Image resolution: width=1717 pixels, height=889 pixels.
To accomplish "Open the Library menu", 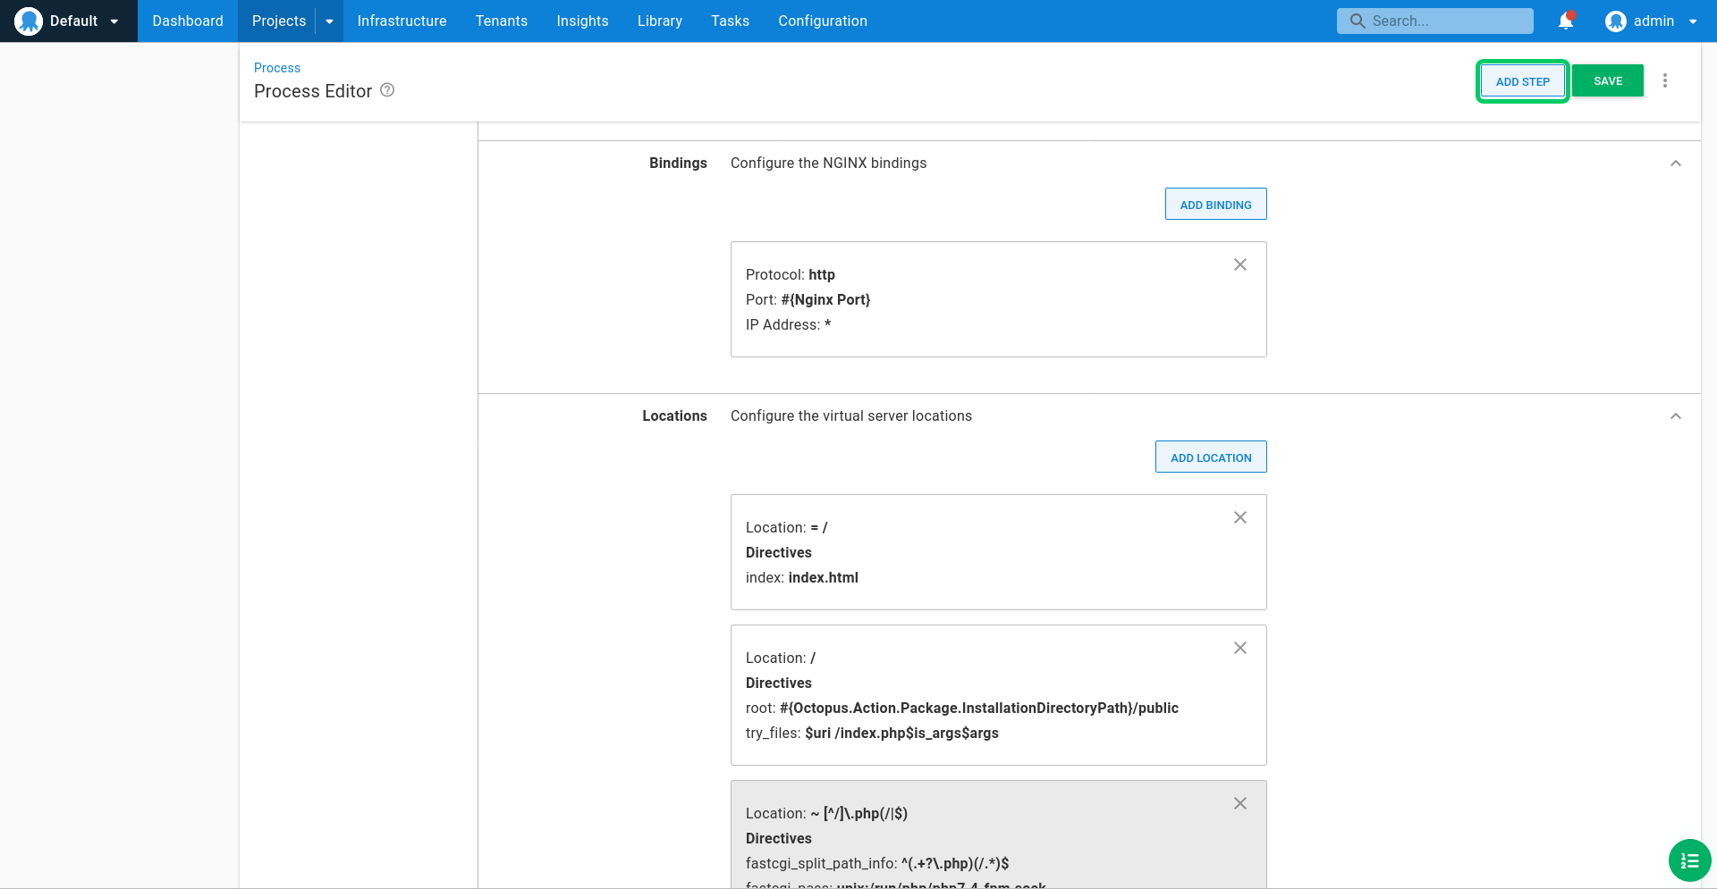I will point(660,21).
